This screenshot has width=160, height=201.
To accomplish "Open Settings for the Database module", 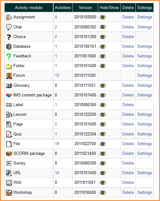I will tap(145, 47).
